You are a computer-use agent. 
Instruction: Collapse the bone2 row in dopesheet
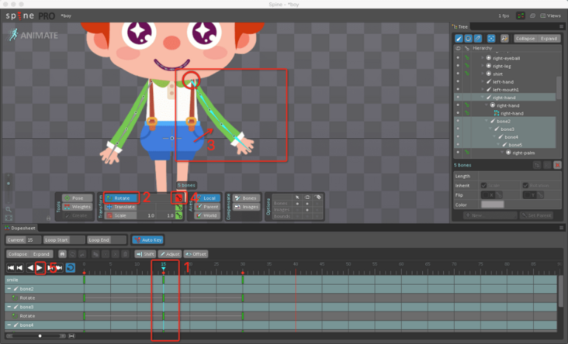pos(9,289)
